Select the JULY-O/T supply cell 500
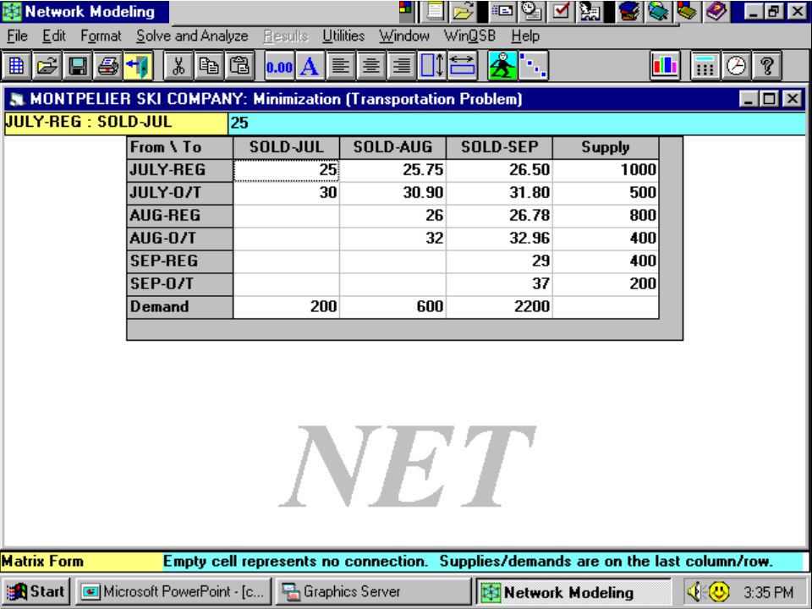 pyautogui.click(x=606, y=193)
